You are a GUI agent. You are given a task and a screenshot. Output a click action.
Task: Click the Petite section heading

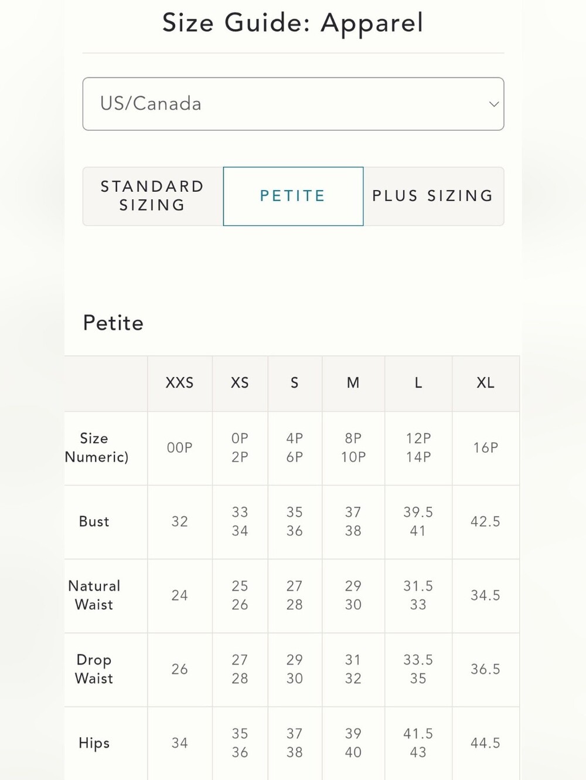[x=113, y=323]
